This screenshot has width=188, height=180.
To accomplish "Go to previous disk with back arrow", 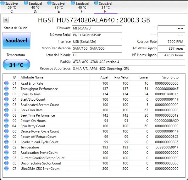I will (x=6, y=20).
